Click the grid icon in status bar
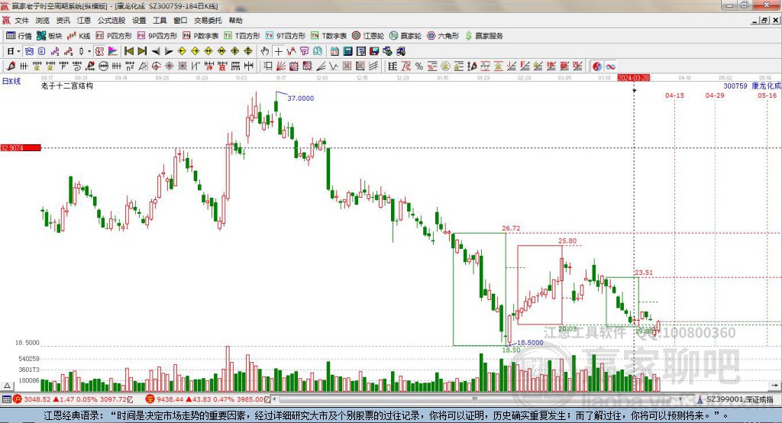The height and width of the screenshot is (423, 782). (x=6, y=399)
